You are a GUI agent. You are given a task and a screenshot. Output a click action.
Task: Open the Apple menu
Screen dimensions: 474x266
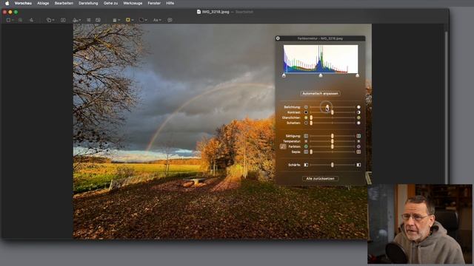[x=7, y=3]
